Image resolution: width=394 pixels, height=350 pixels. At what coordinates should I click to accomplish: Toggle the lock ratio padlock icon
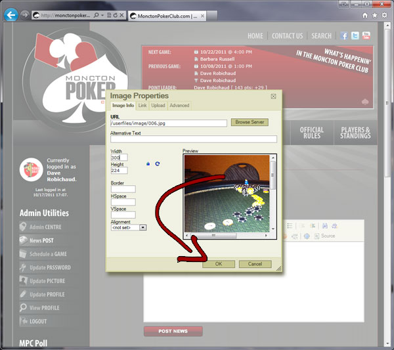pyautogui.click(x=148, y=164)
